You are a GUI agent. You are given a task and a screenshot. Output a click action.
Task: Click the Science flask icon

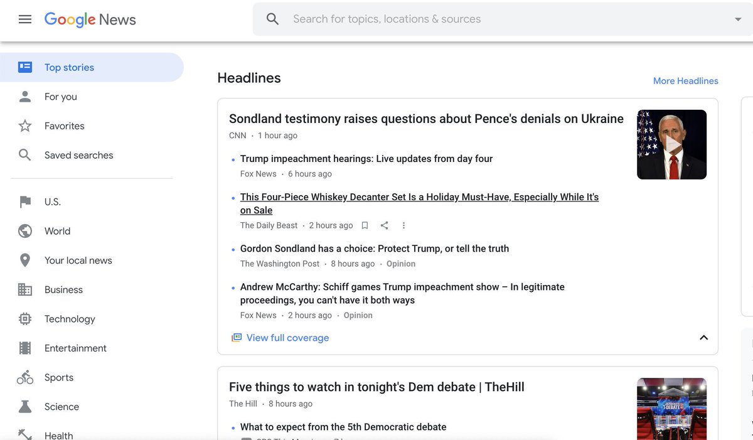pos(25,407)
